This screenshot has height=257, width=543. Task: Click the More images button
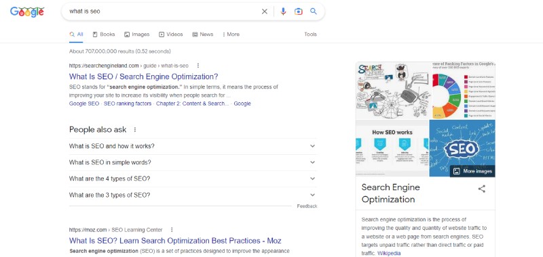coord(472,171)
